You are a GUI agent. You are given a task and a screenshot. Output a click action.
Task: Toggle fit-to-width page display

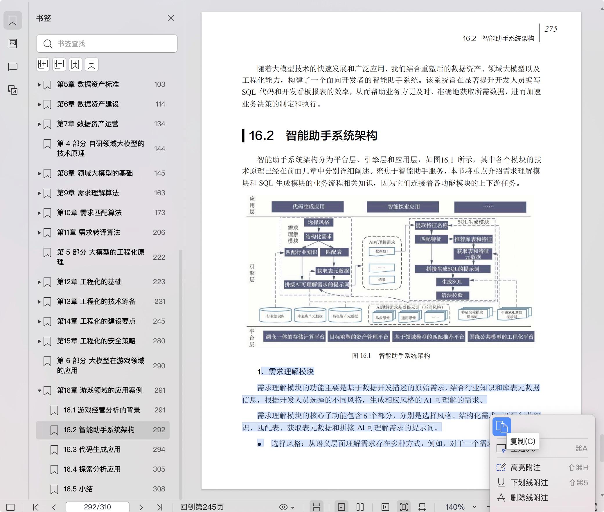pos(423,507)
